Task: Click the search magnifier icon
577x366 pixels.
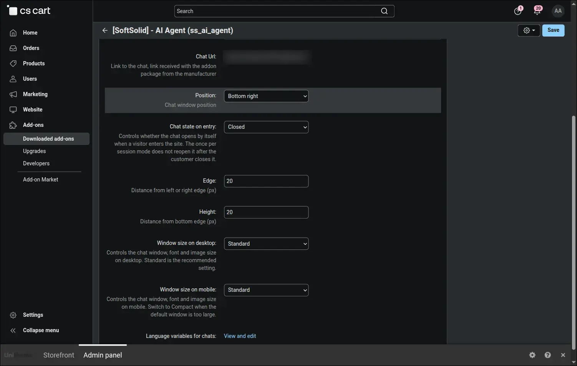Action: click(x=384, y=11)
